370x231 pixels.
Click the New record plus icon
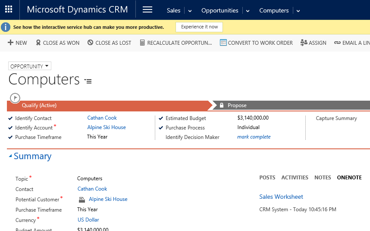[x=11, y=43]
